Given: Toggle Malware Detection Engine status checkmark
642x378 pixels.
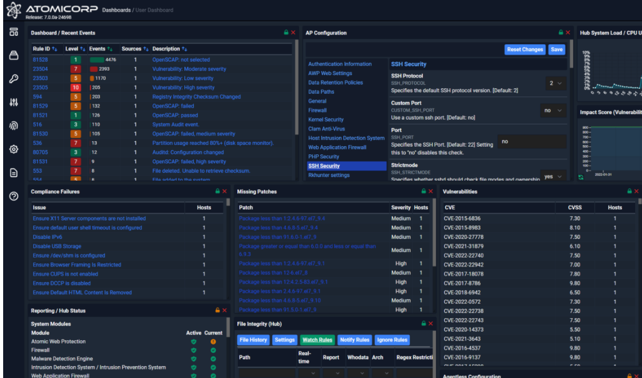Looking at the screenshot, I should (x=193, y=358).
